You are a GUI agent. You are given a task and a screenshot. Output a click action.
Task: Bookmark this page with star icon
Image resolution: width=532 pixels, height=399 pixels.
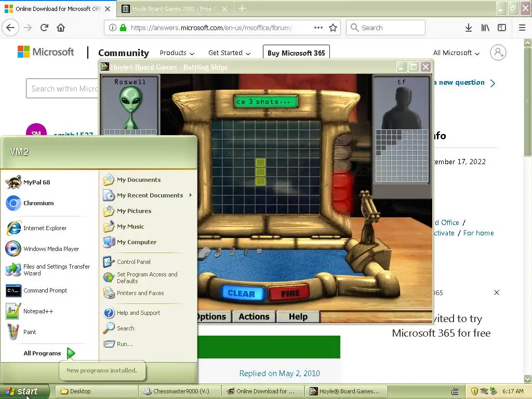click(333, 28)
